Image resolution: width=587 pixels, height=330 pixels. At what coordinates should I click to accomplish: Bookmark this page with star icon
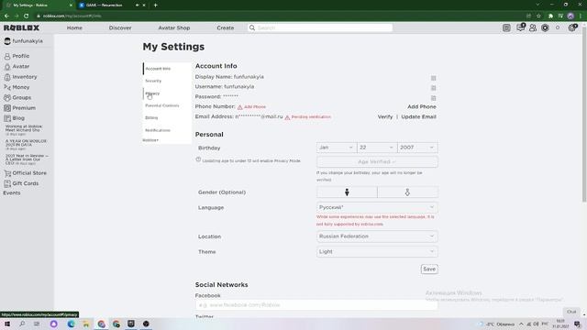tap(538, 16)
